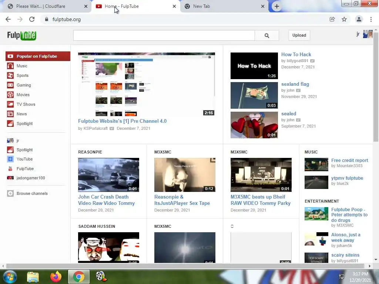Open the How To Hack video title
This screenshot has height=284, width=379.
[296, 55]
